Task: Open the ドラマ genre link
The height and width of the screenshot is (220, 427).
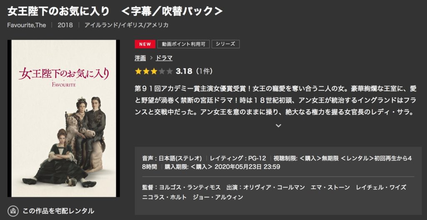Action: 164,58
